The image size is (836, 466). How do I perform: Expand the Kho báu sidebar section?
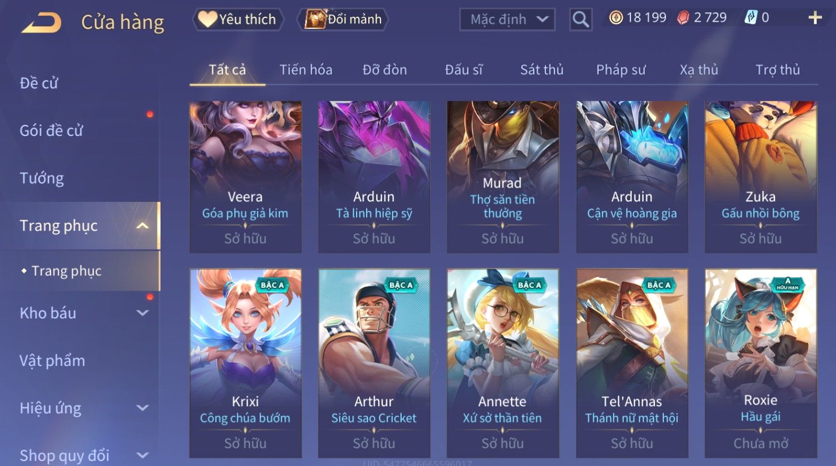coord(143,313)
